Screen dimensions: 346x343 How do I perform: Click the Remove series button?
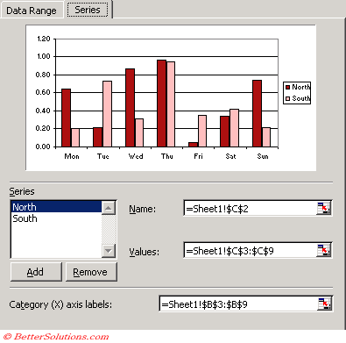pos(91,272)
